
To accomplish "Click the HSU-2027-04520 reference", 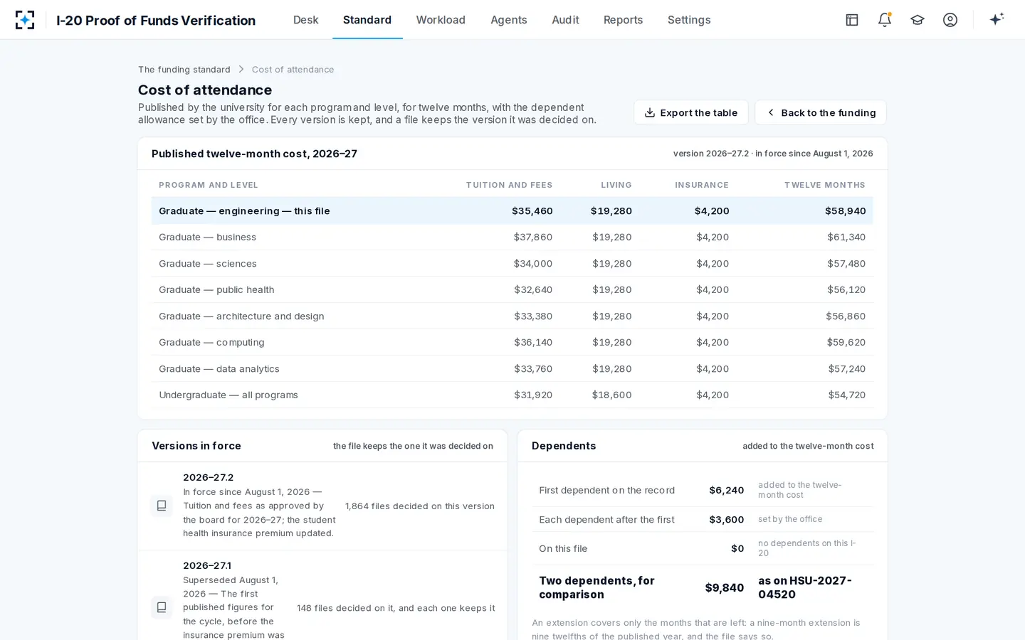I will click(x=805, y=588).
